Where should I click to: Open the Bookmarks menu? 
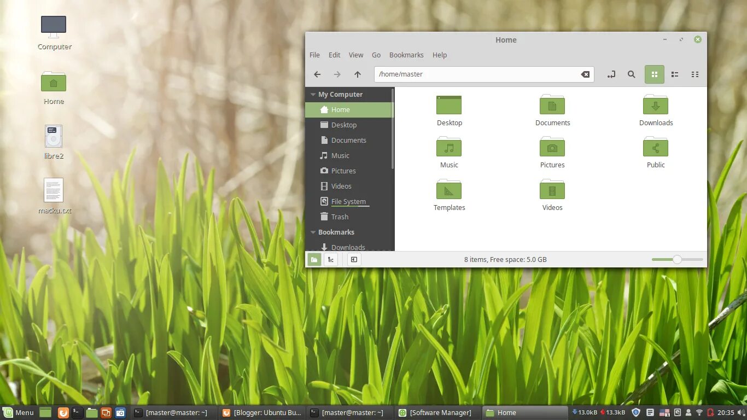coord(406,55)
